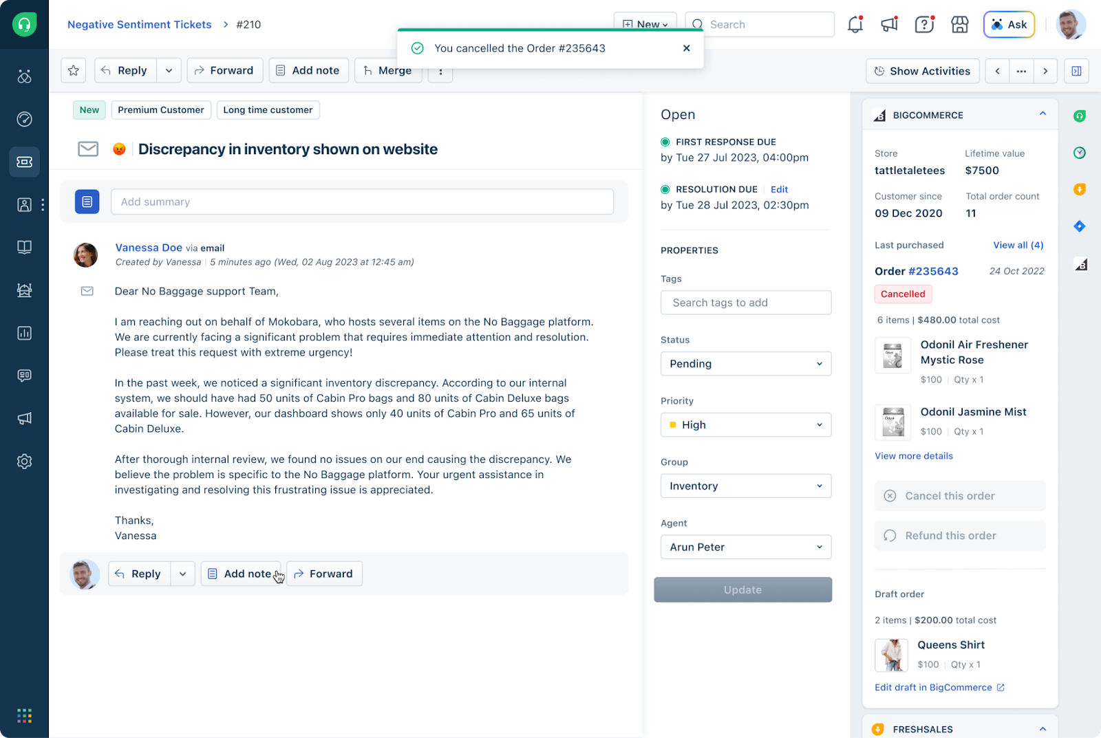Open the announcements megaphone in top bar

(x=890, y=25)
